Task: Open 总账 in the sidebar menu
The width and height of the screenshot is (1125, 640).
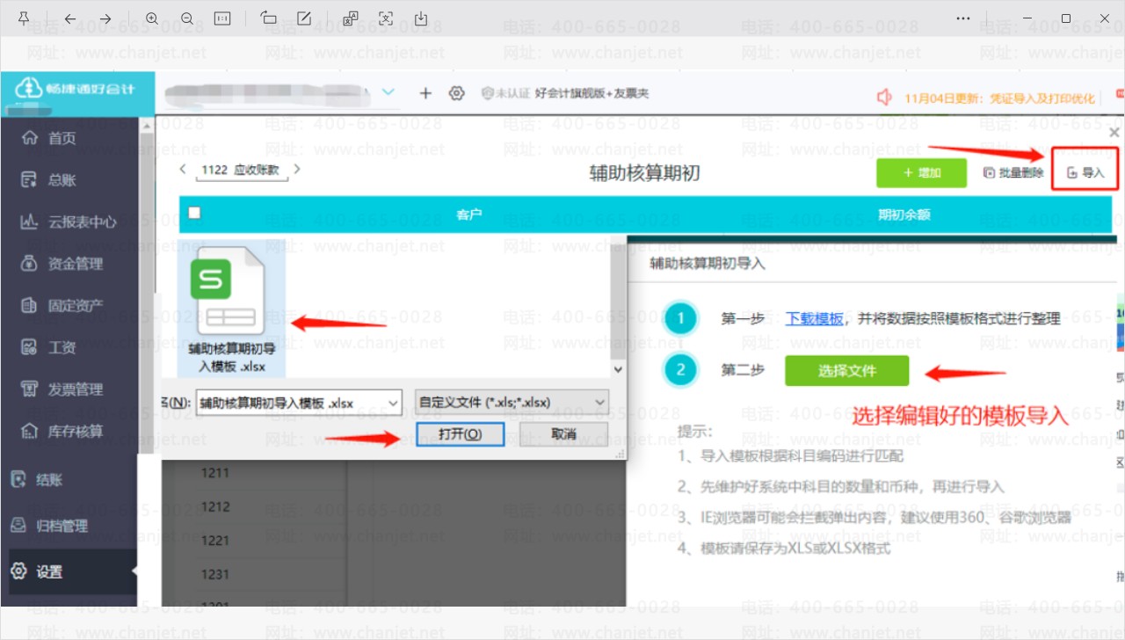Action: pos(62,180)
